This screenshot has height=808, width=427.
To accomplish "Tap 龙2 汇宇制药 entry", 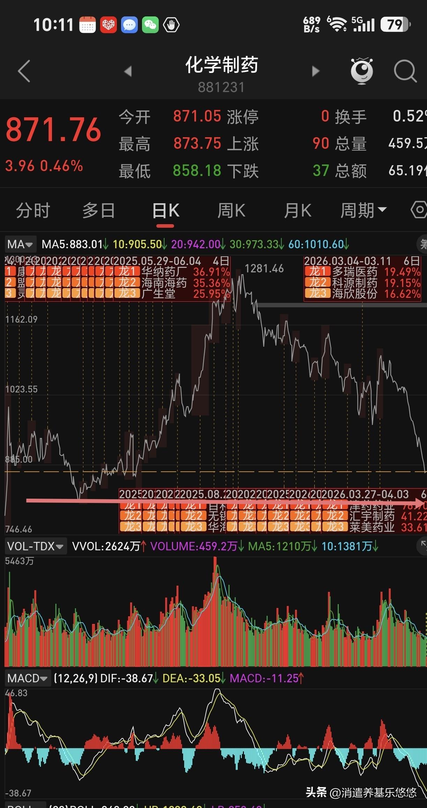I will click(375, 516).
